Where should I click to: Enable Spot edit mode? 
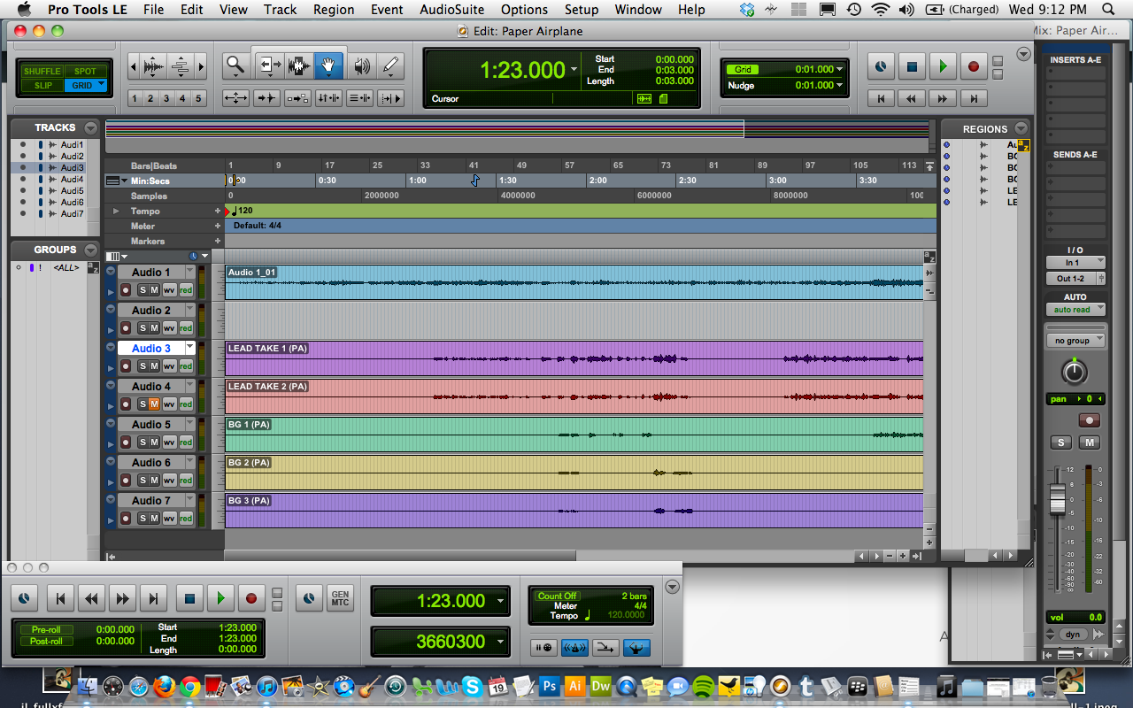click(85, 72)
